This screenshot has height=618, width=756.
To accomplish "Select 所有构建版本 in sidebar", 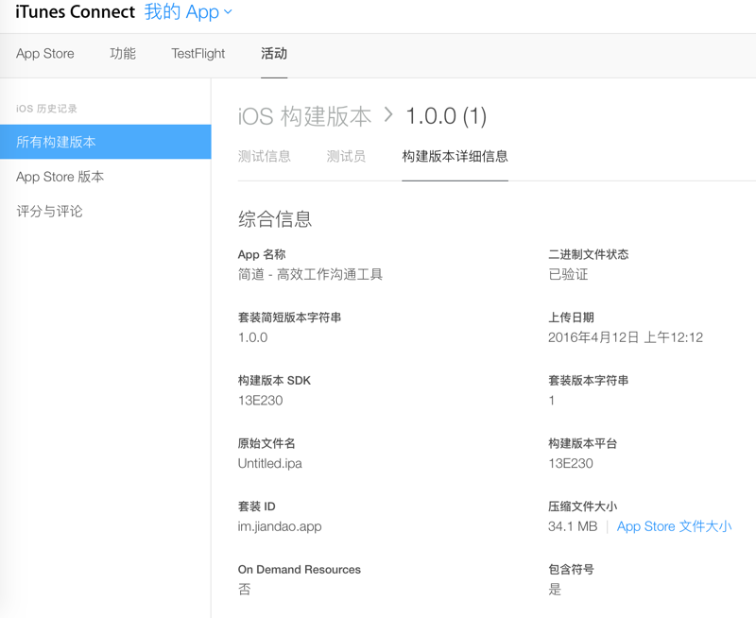I will (x=106, y=142).
